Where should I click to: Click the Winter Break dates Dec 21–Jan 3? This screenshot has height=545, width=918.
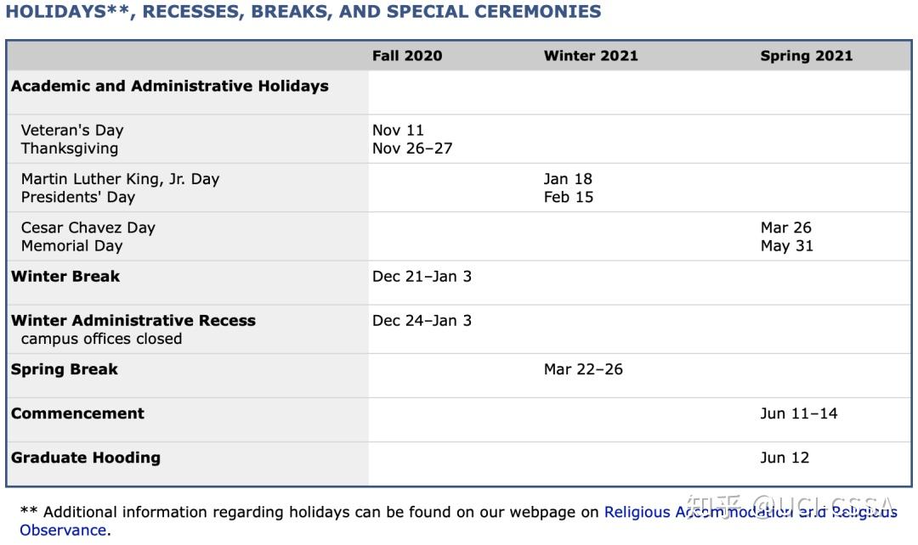[x=422, y=277]
